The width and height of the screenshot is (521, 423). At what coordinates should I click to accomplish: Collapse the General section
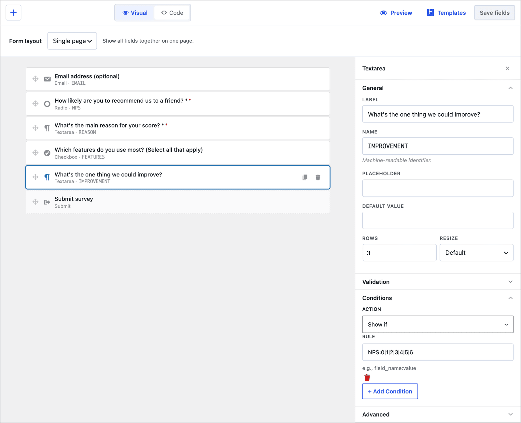click(x=438, y=88)
